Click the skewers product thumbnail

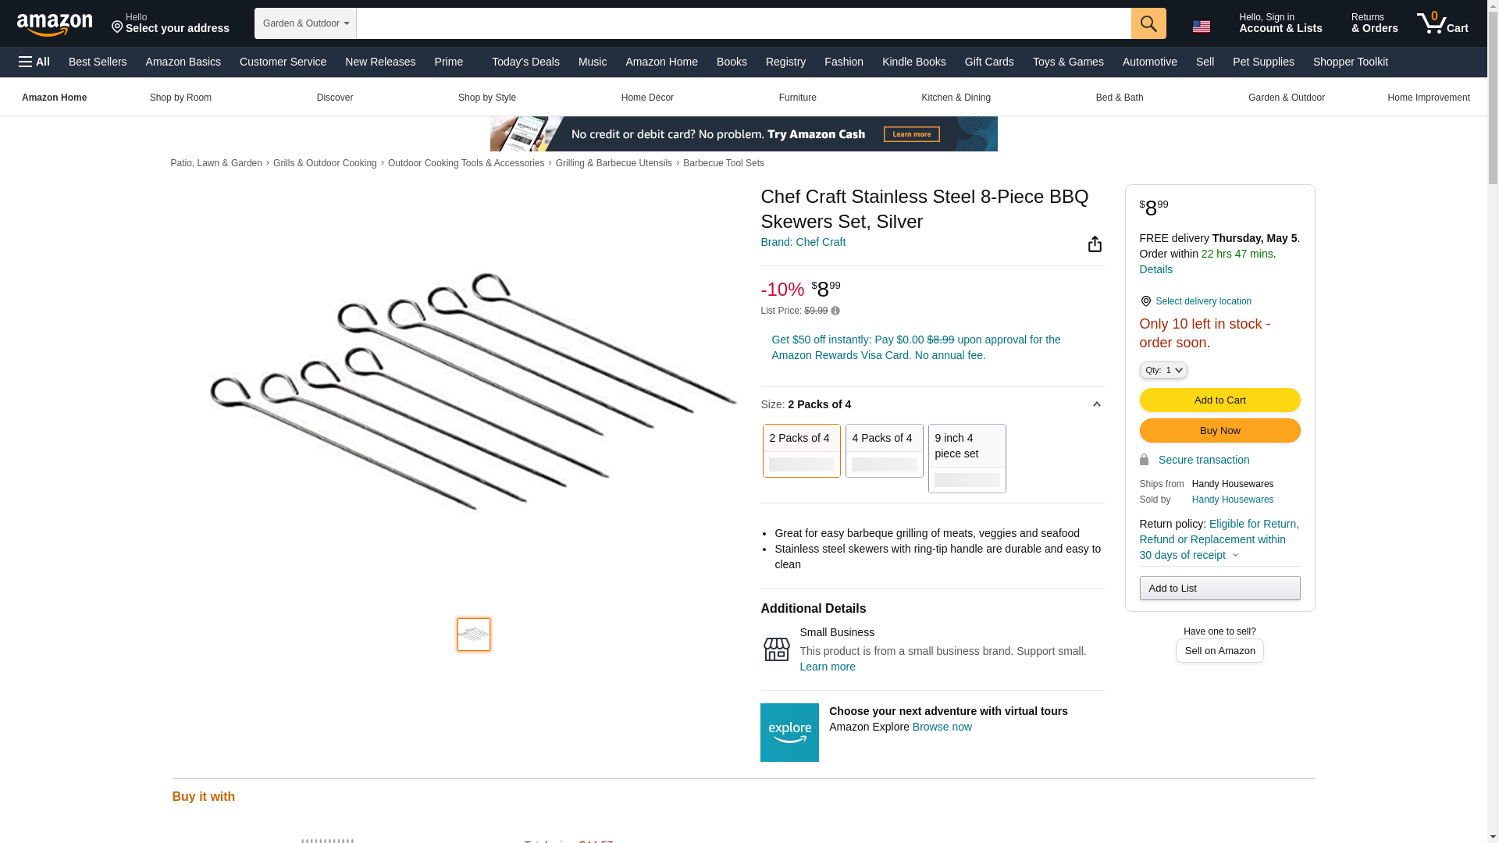[473, 635]
